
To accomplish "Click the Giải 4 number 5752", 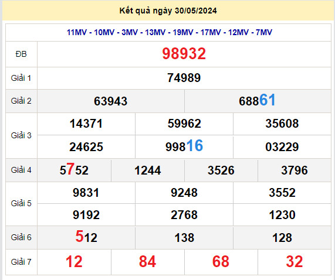I will click(x=74, y=169).
